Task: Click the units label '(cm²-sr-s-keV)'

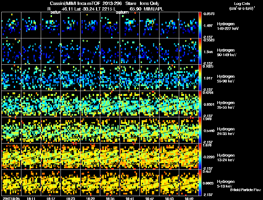Action: (x=242, y=8)
